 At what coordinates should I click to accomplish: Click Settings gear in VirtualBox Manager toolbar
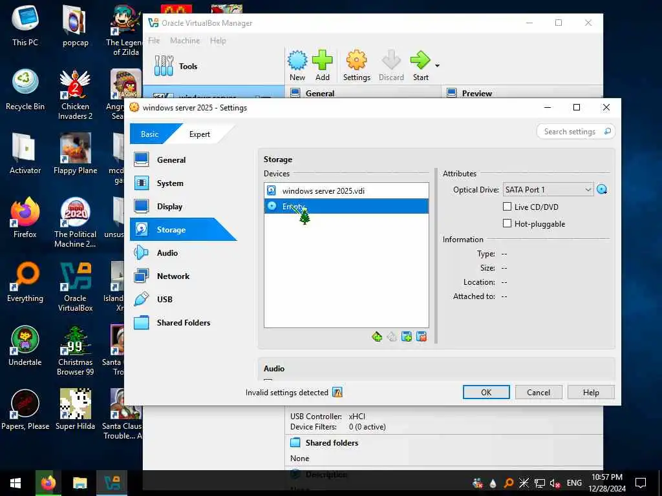coord(357,65)
